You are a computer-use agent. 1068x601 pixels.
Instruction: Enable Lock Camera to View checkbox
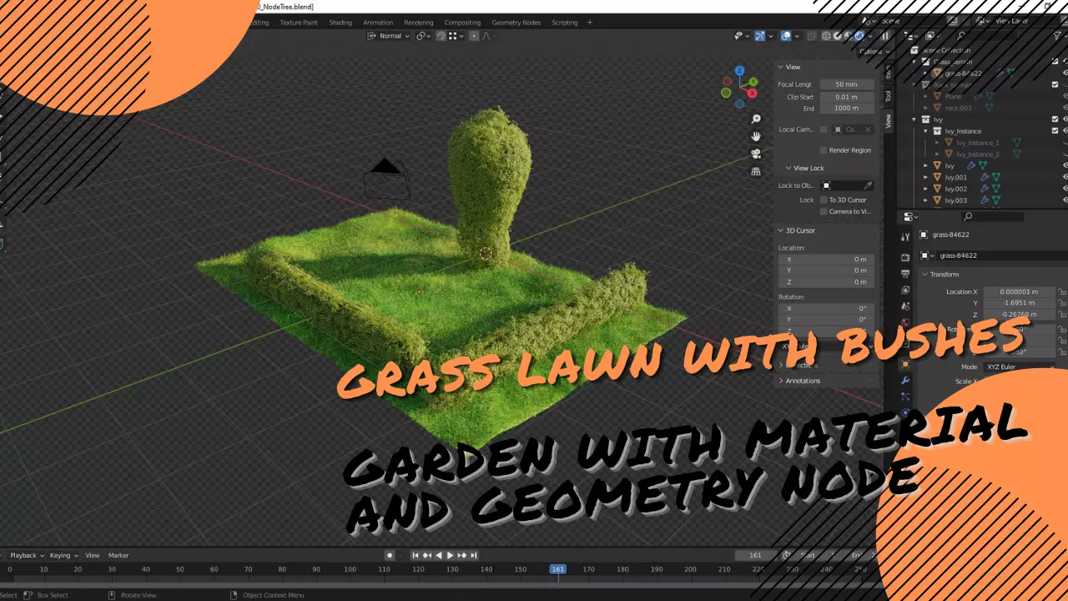(824, 211)
